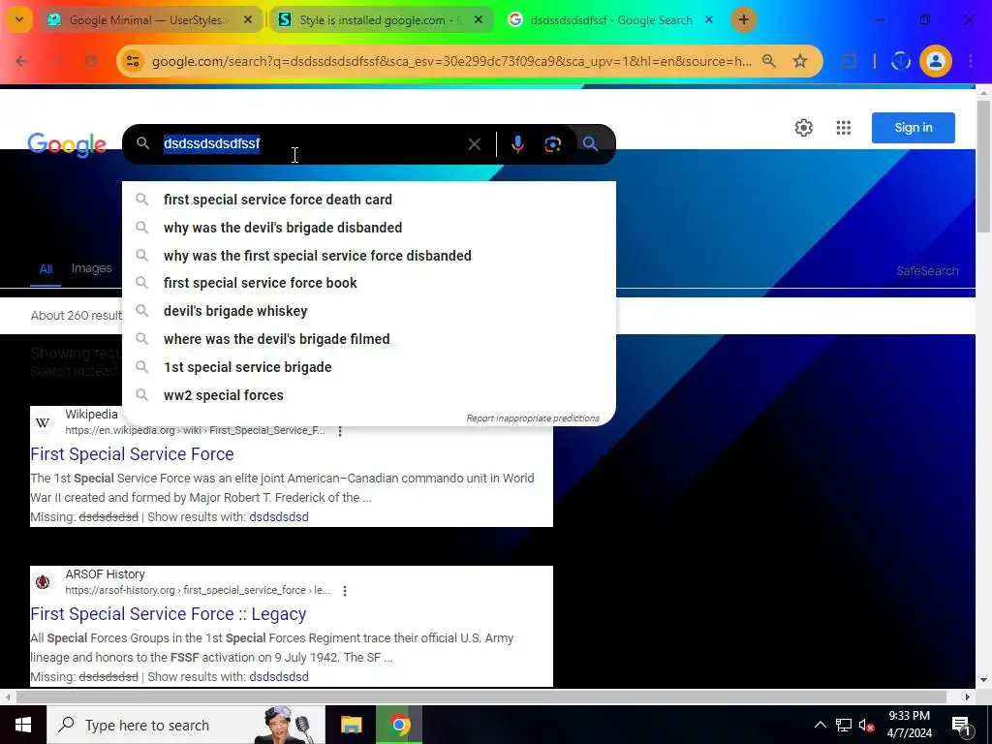Viewport: 992px width, 744px height.
Task: Select suggestion ww2 special forces
Action: 369,395
